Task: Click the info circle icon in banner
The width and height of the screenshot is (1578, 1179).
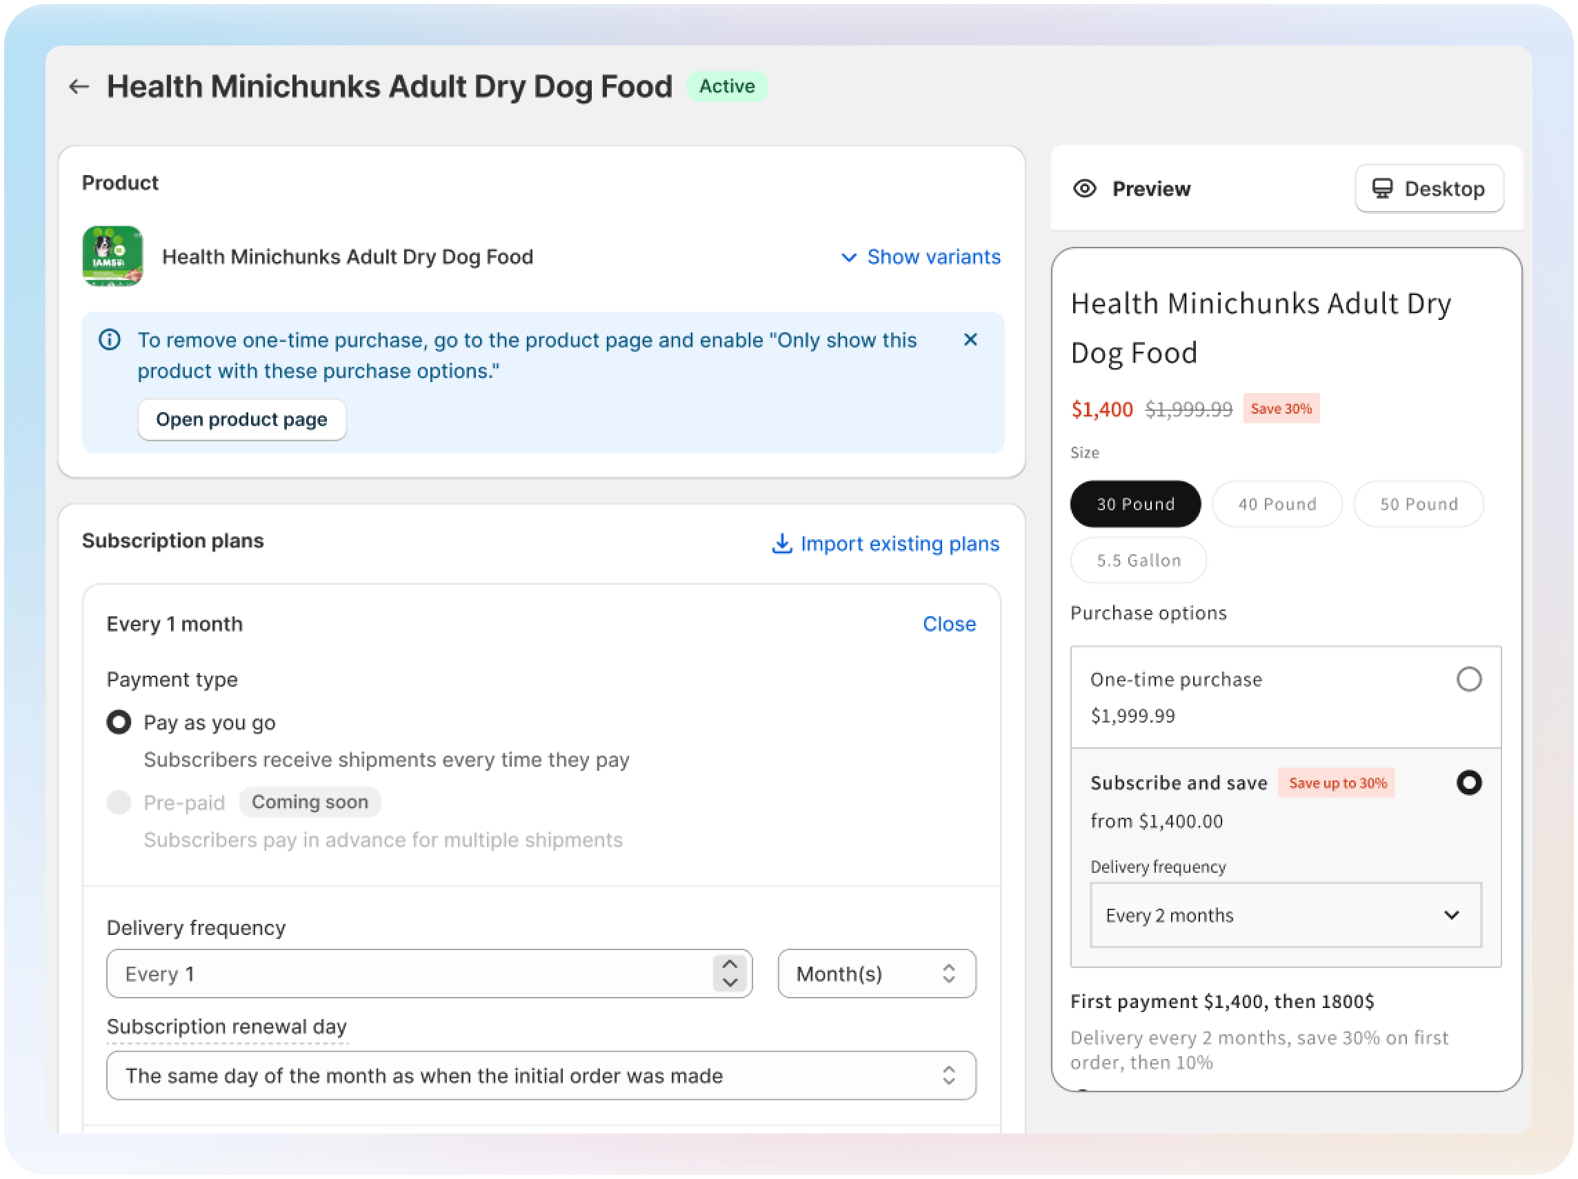Action: 109,339
